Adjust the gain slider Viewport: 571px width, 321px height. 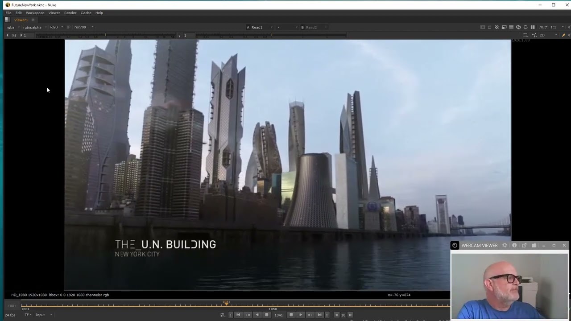pyautogui.click(x=105, y=35)
